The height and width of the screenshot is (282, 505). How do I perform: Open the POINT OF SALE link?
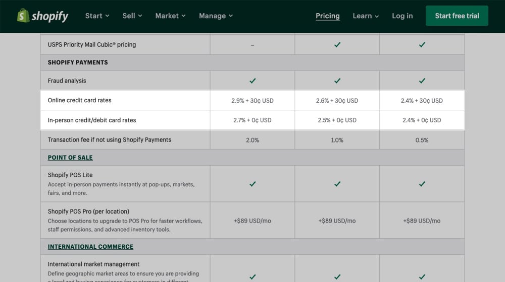pos(70,158)
